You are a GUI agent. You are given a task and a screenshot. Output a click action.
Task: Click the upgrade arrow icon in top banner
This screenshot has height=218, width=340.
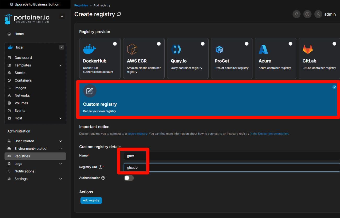[11, 4]
